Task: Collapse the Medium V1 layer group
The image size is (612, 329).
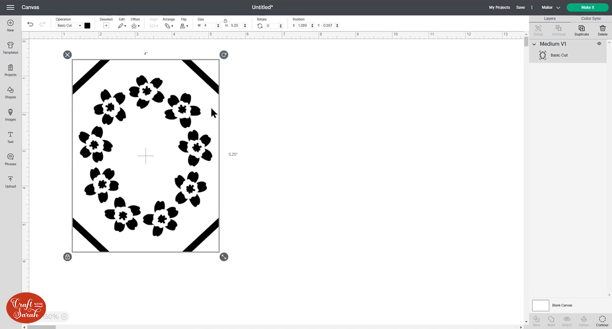Action: pyautogui.click(x=533, y=44)
